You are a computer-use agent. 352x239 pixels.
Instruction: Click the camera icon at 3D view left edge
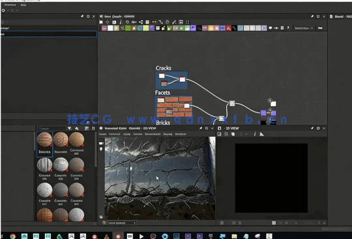click(101, 143)
